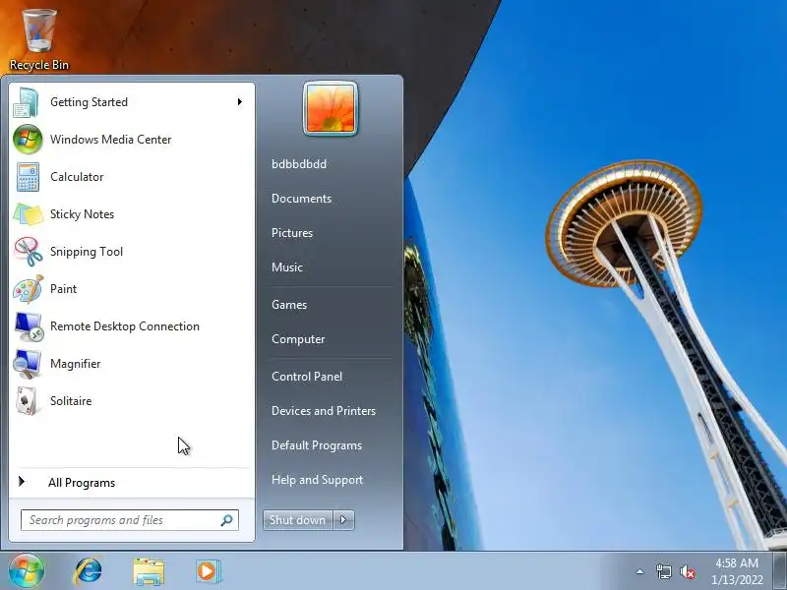This screenshot has width=787, height=590.
Task: Open Control Panel
Action: (x=307, y=377)
